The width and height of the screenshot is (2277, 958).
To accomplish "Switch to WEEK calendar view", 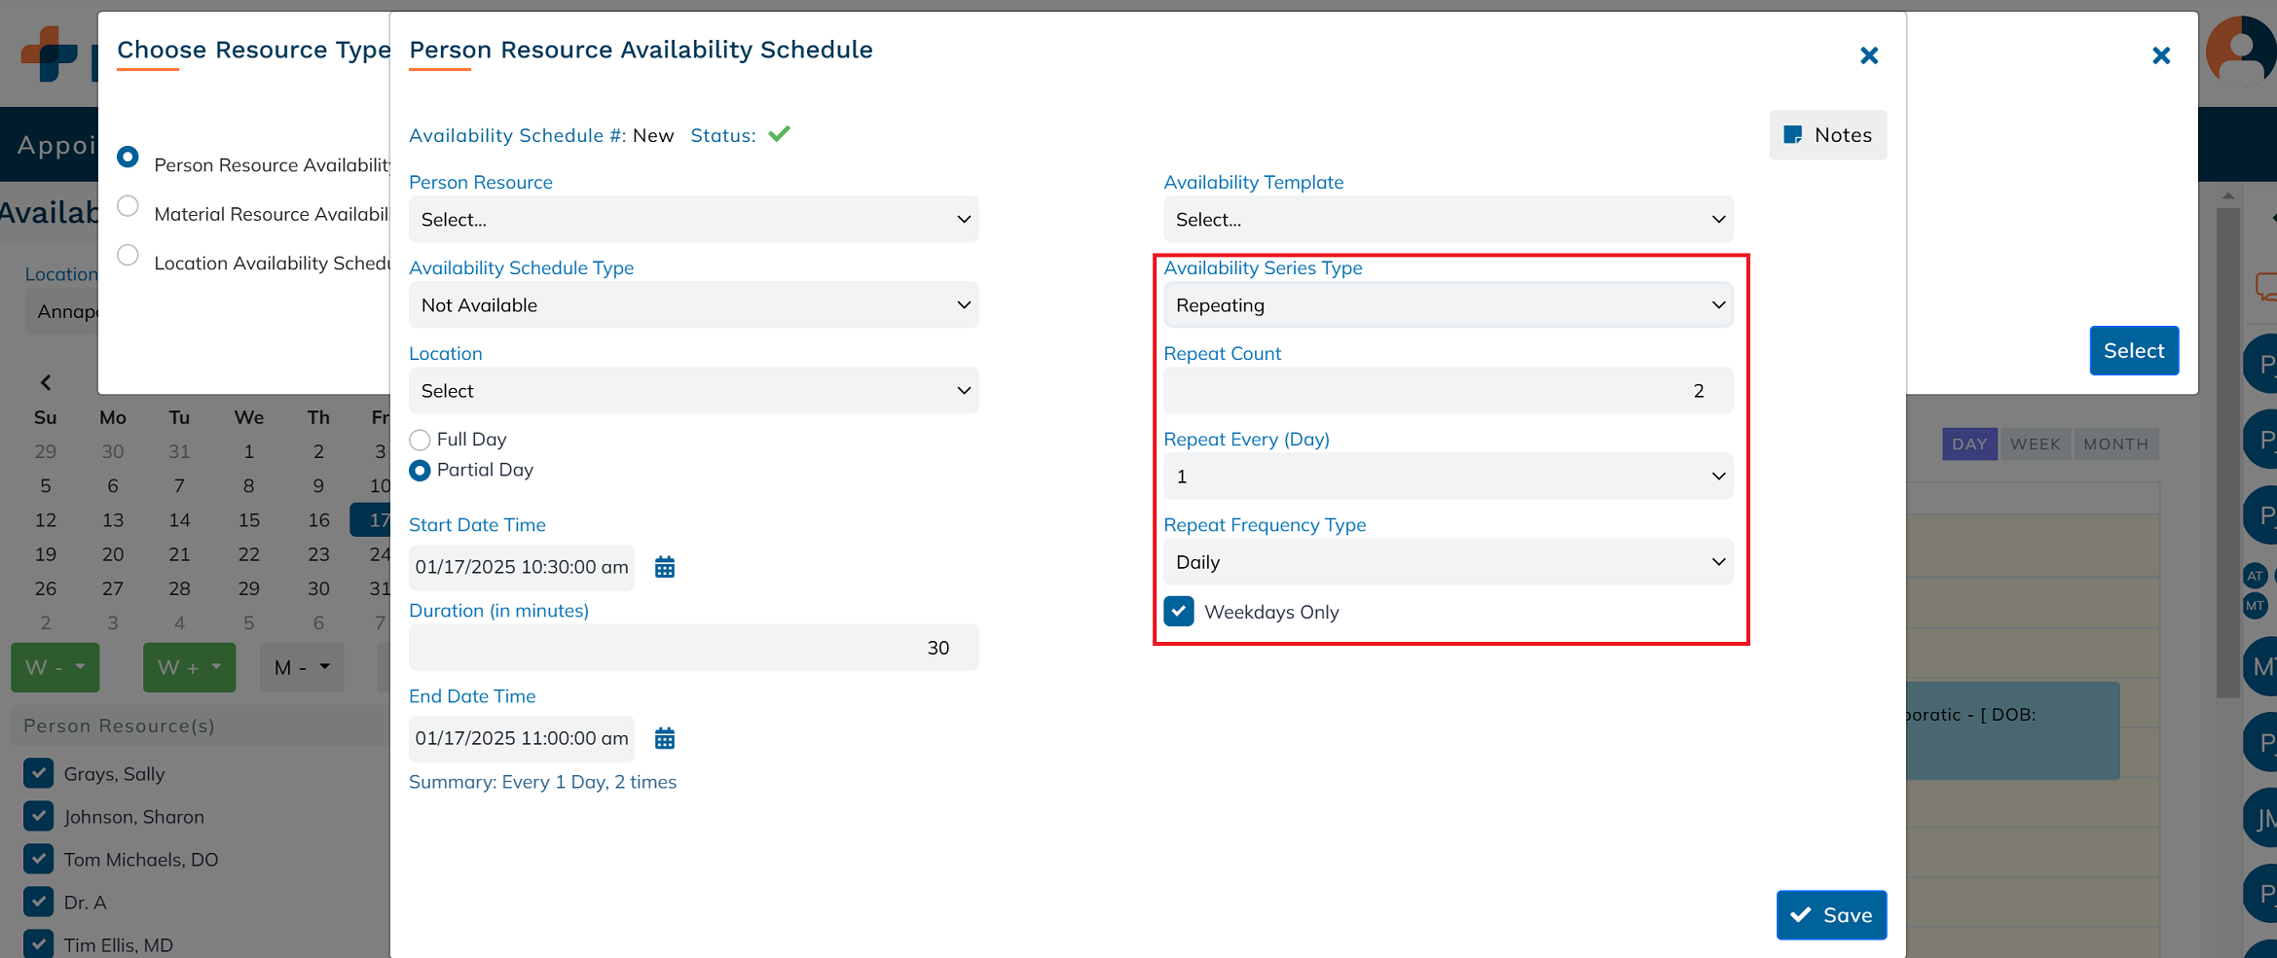I will [2035, 444].
